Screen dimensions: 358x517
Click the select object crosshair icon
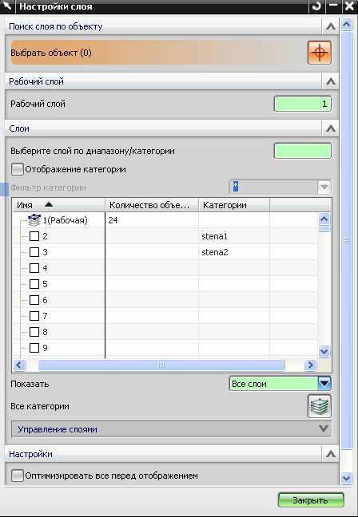(x=320, y=53)
